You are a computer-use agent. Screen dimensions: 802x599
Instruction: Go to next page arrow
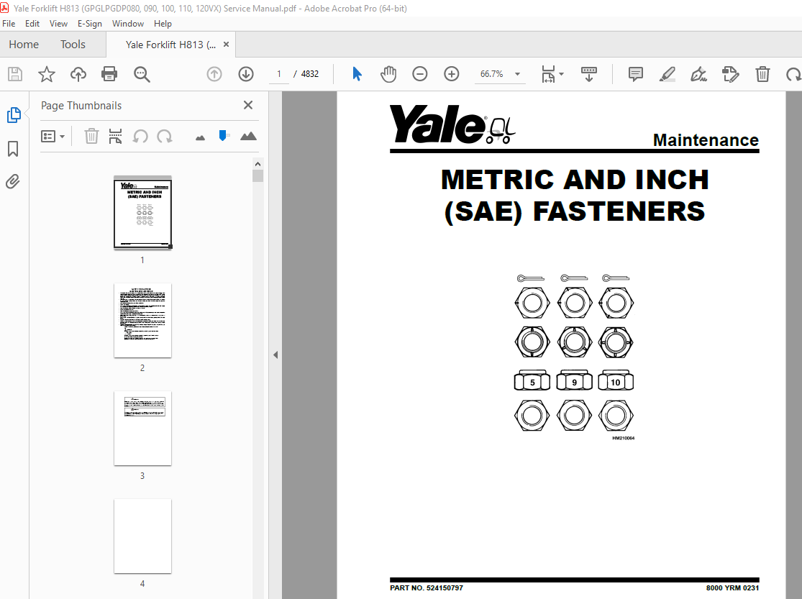pos(246,74)
